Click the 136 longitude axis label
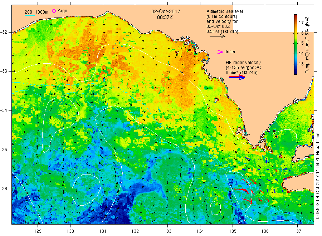This screenshot has width=322, height=236. point(265,231)
